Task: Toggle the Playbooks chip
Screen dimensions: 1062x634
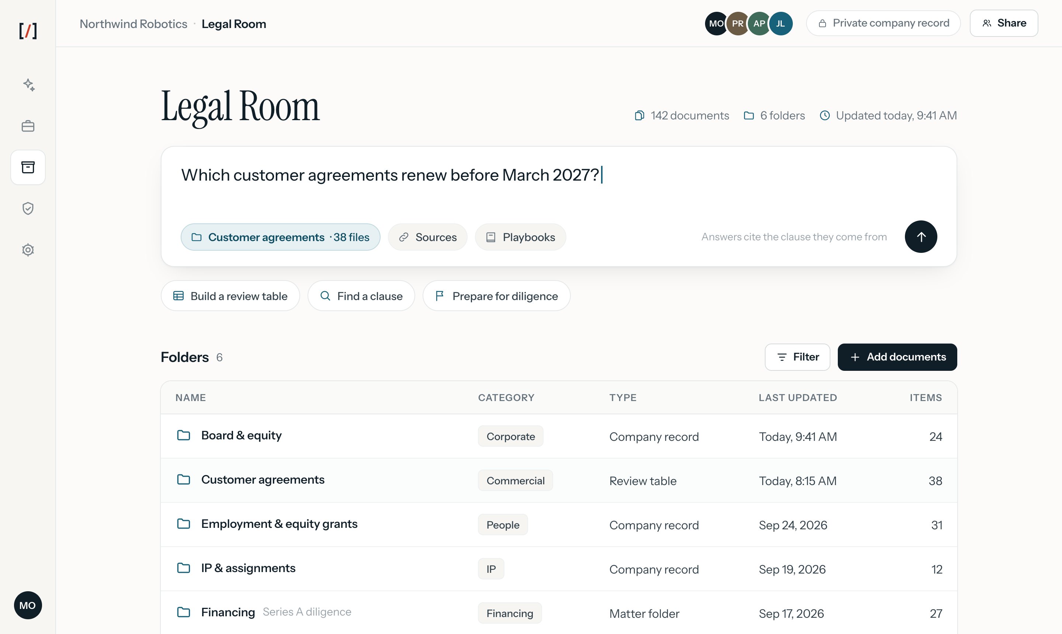Action: pyautogui.click(x=521, y=237)
